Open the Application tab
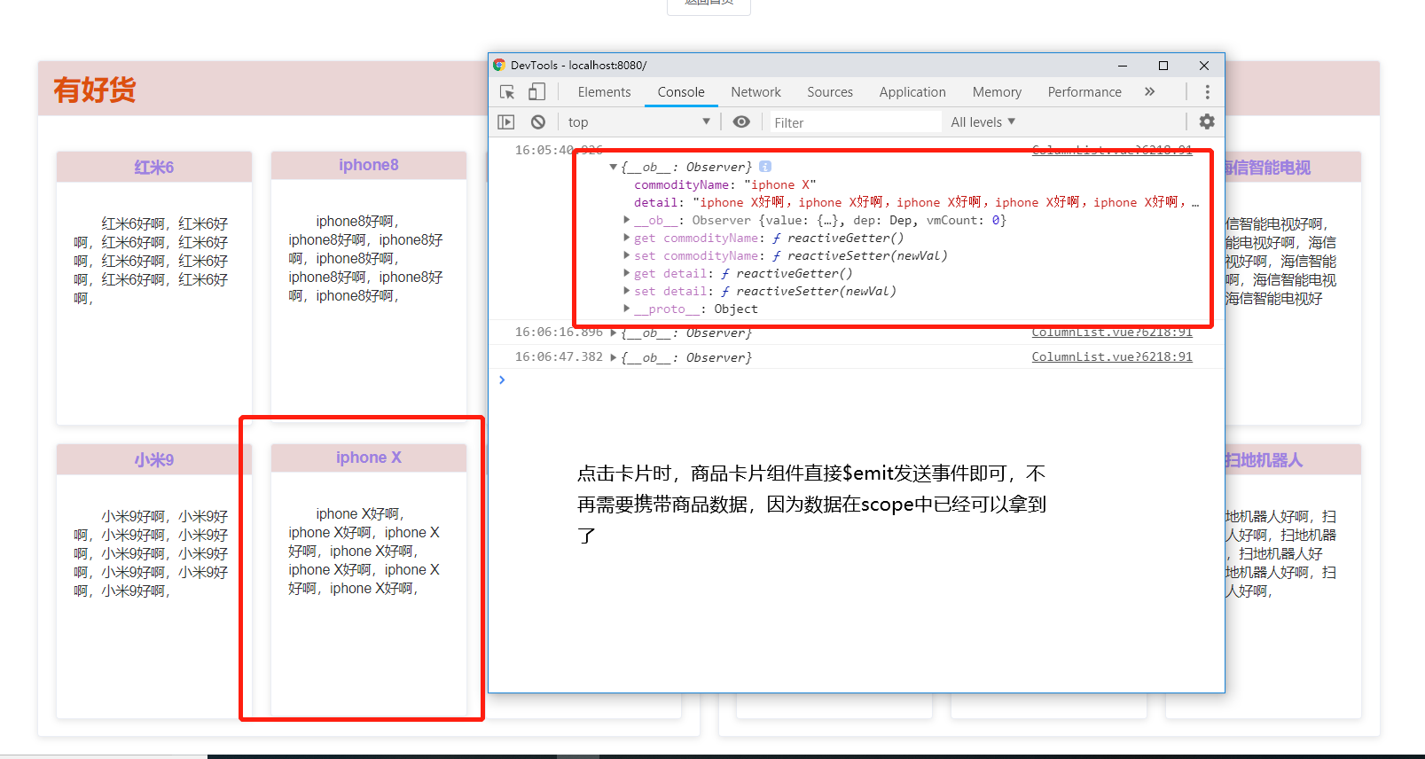The height and width of the screenshot is (759, 1425). (912, 92)
